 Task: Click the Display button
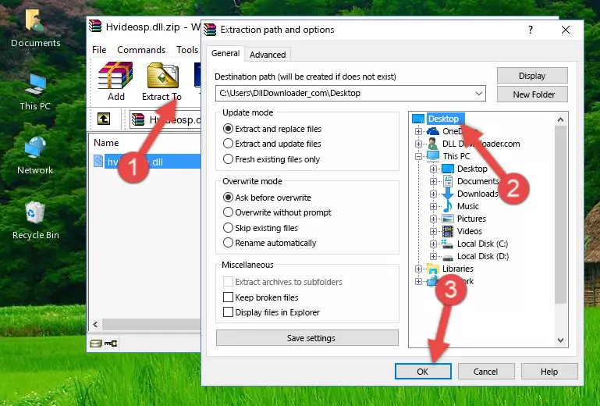pos(532,76)
